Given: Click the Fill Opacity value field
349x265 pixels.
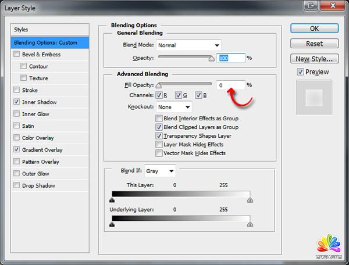Looking at the screenshot, I should [230, 85].
